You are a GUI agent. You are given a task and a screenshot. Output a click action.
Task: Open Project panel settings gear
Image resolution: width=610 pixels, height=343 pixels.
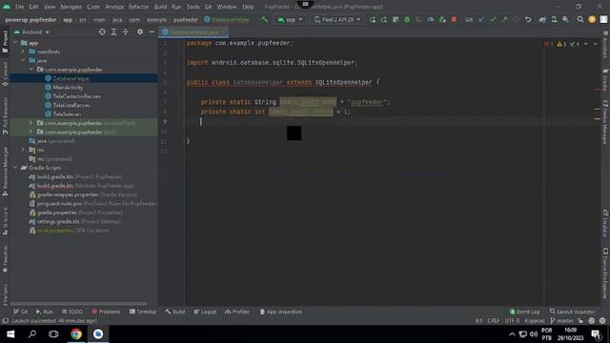140,32
